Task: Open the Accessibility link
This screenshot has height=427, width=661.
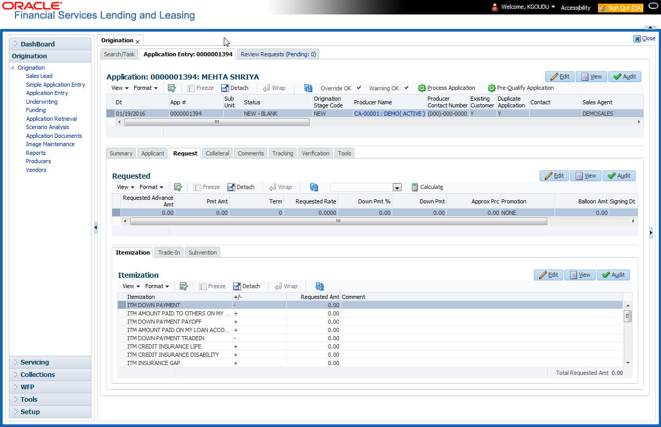Action: coord(576,8)
